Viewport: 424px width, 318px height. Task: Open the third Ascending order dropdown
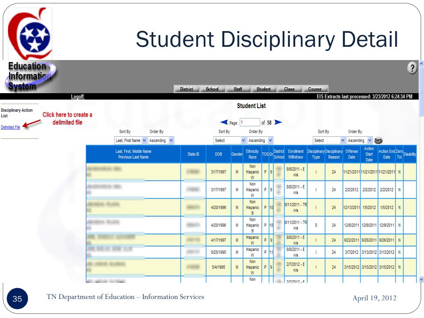(x=359, y=140)
